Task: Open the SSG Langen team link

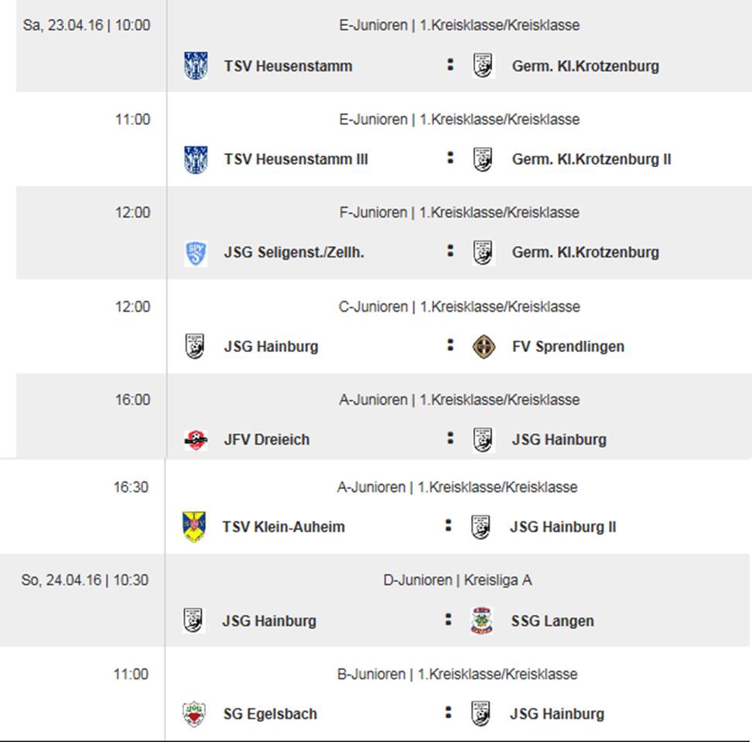Action: pos(552,621)
